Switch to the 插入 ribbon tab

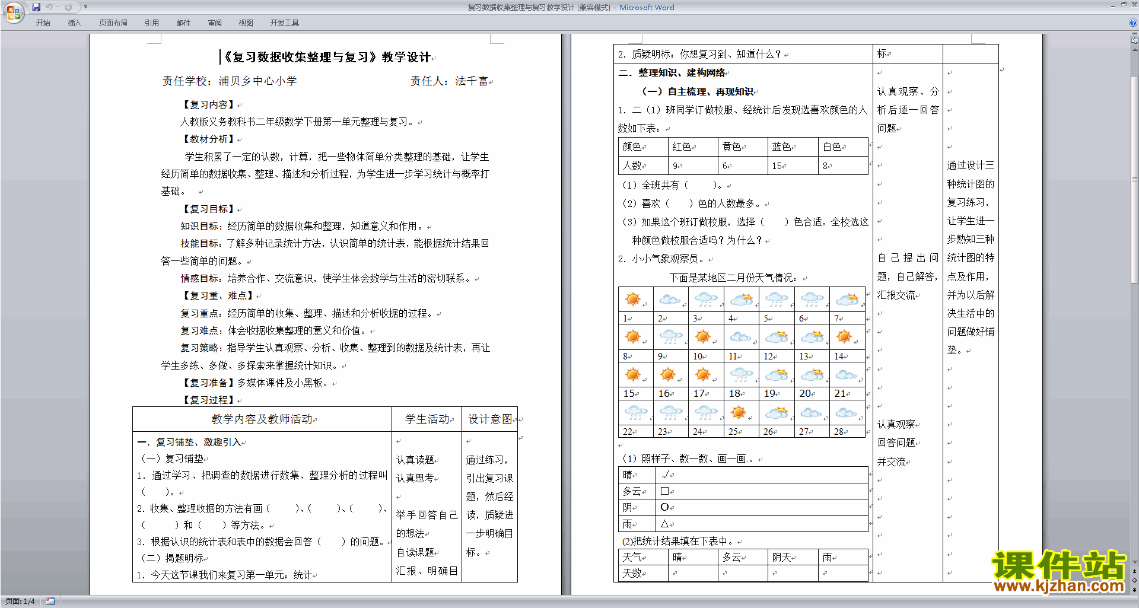click(x=74, y=23)
